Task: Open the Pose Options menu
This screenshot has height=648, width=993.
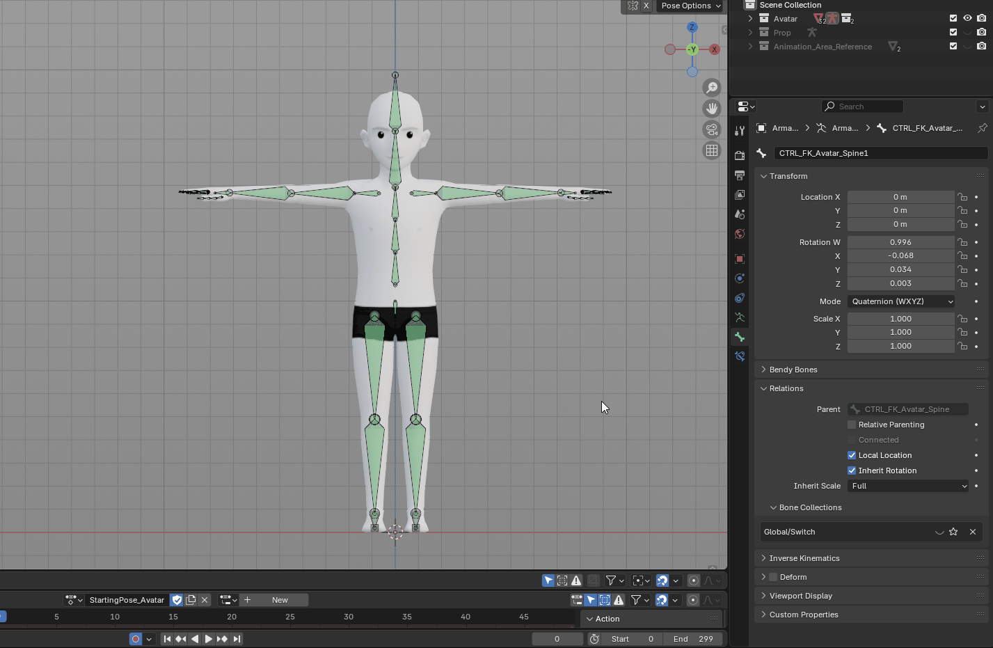Action: click(x=690, y=6)
